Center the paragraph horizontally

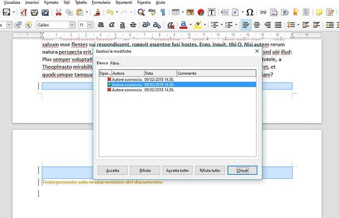click(x=257, y=25)
